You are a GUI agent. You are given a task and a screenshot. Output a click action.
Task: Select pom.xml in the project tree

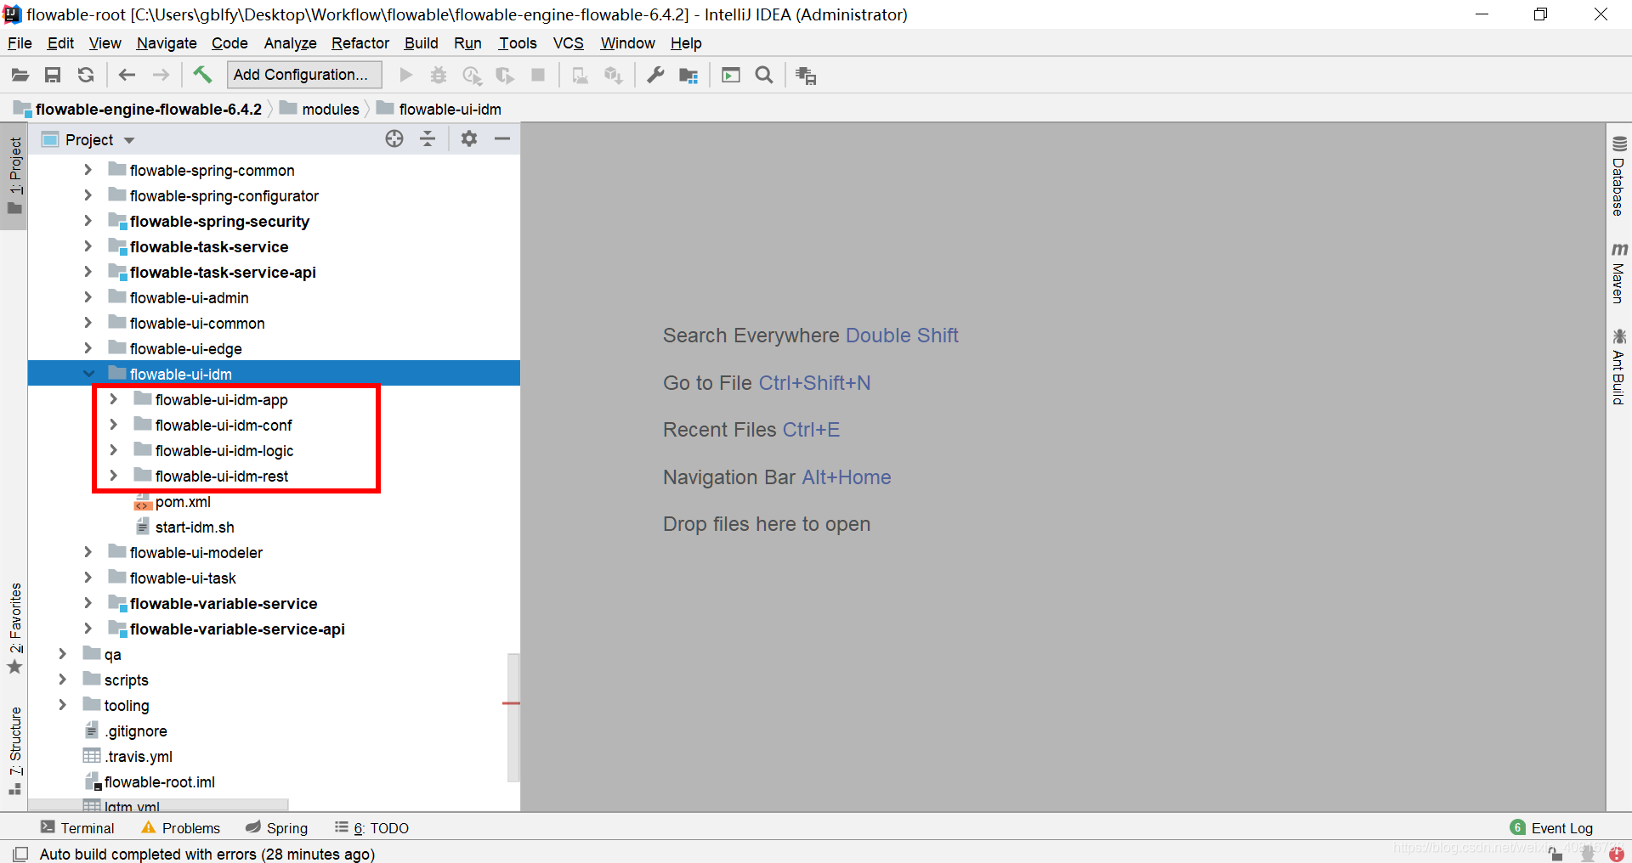tap(183, 502)
